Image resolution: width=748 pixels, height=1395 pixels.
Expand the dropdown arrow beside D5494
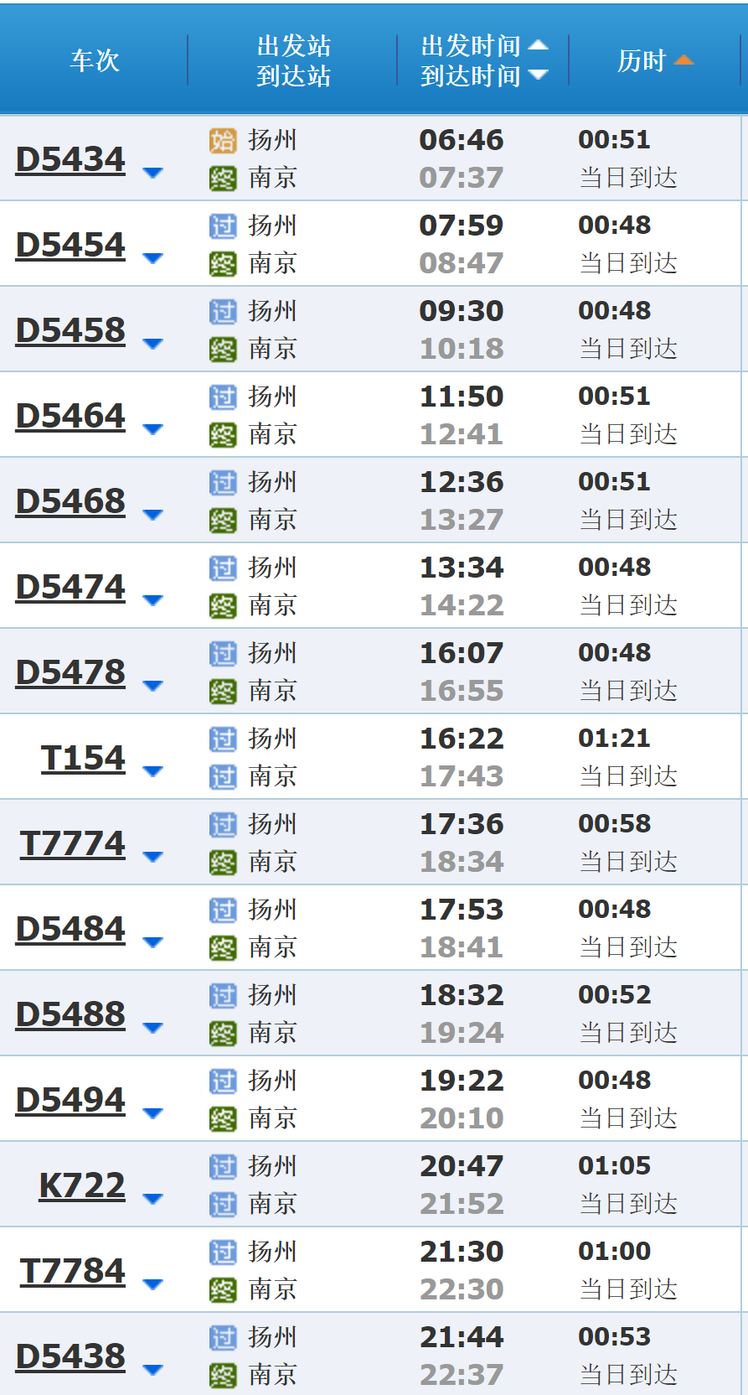point(152,1113)
